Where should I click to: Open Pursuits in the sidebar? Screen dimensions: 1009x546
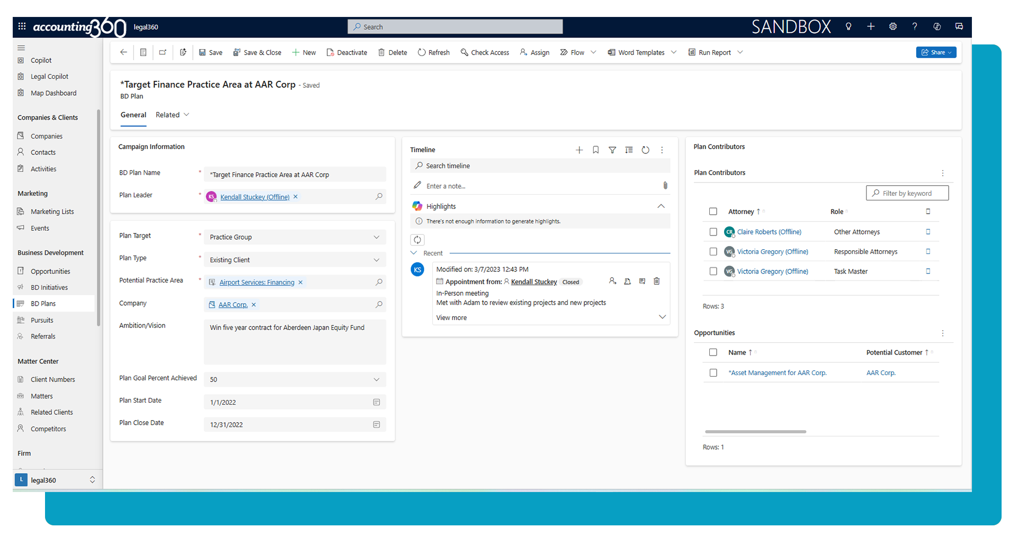coord(42,320)
